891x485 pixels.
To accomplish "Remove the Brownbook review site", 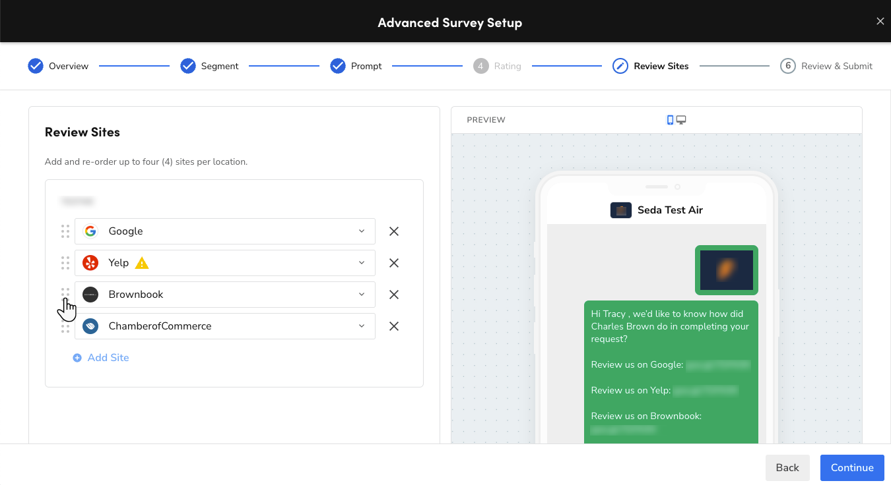I will [393, 295].
